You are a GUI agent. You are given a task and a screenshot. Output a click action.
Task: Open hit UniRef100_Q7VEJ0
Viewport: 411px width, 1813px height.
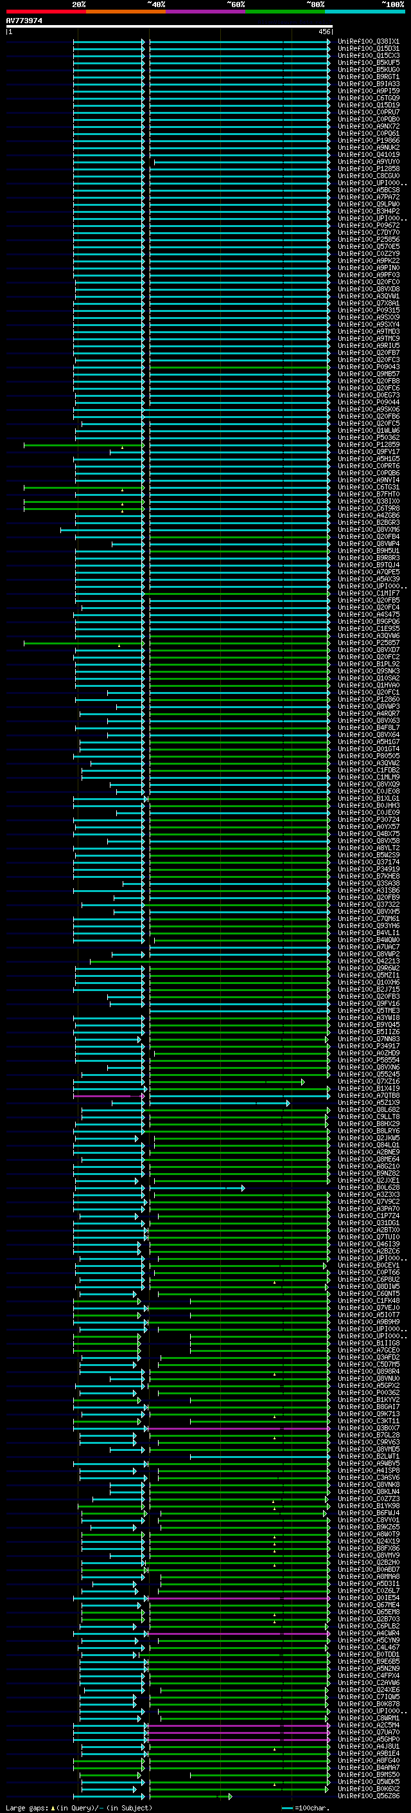[368, 1307]
